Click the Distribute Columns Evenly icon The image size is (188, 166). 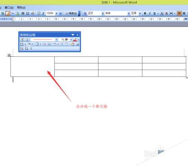pos(67,44)
